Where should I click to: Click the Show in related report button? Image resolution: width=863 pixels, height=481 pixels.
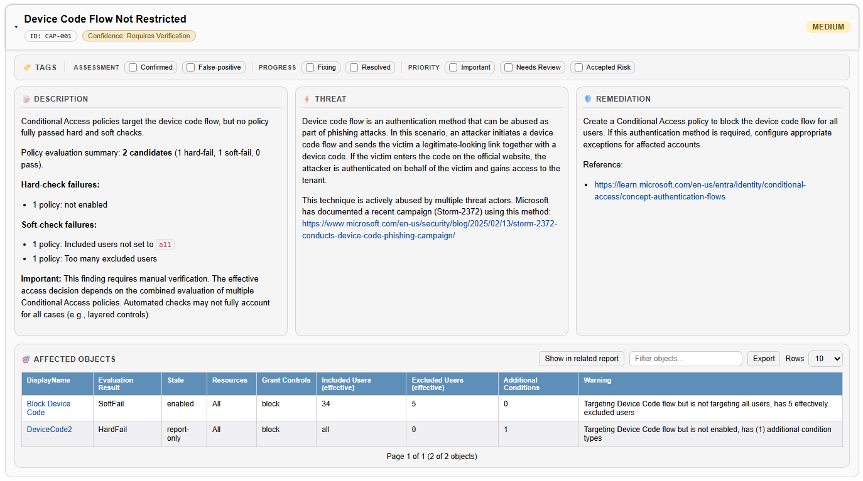581,359
